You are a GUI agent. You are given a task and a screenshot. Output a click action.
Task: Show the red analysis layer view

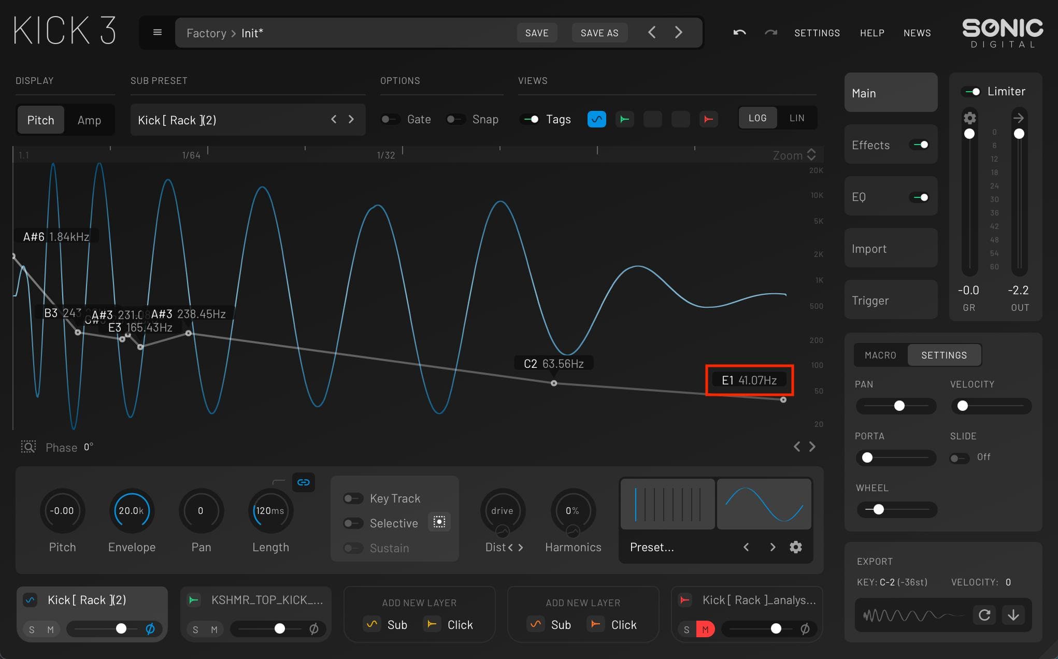tap(708, 119)
